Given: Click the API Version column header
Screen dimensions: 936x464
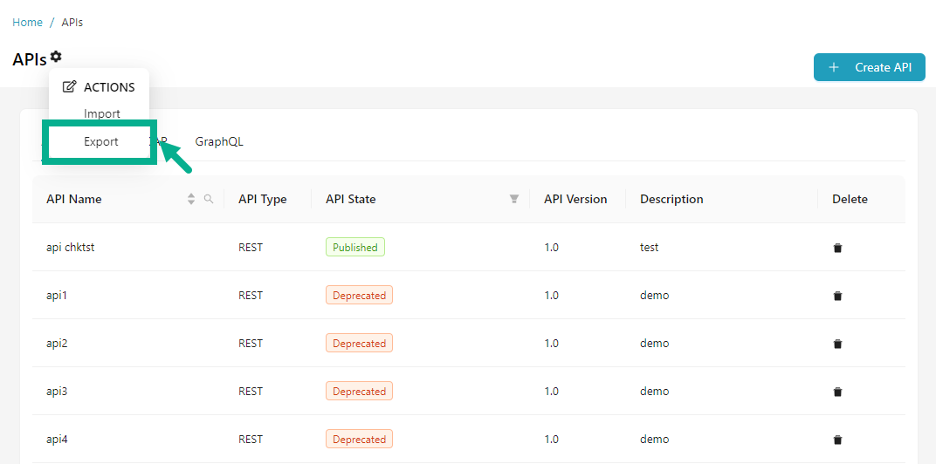Looking at the screenshot, I should click(575, 199).
